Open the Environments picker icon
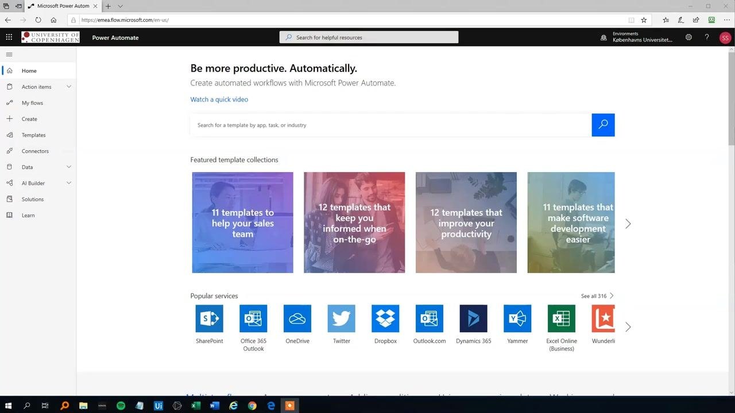 604,37
